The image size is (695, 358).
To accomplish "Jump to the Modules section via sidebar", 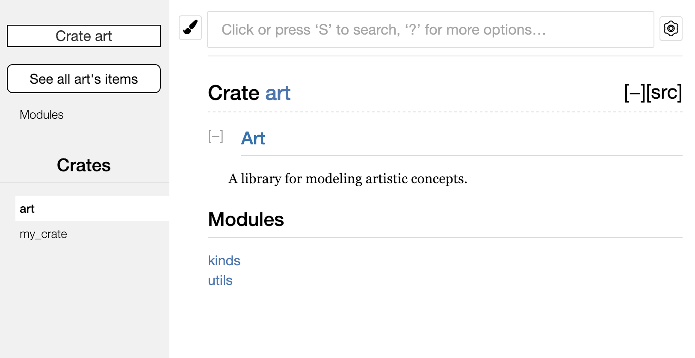I will (x=41, y=114).
